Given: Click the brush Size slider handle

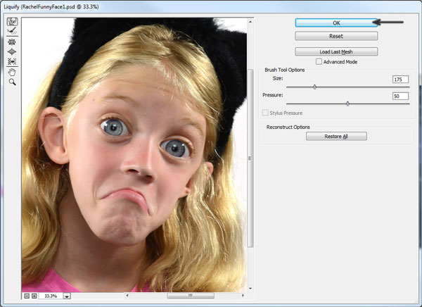Looking at the screenshot, I should 314,87.
